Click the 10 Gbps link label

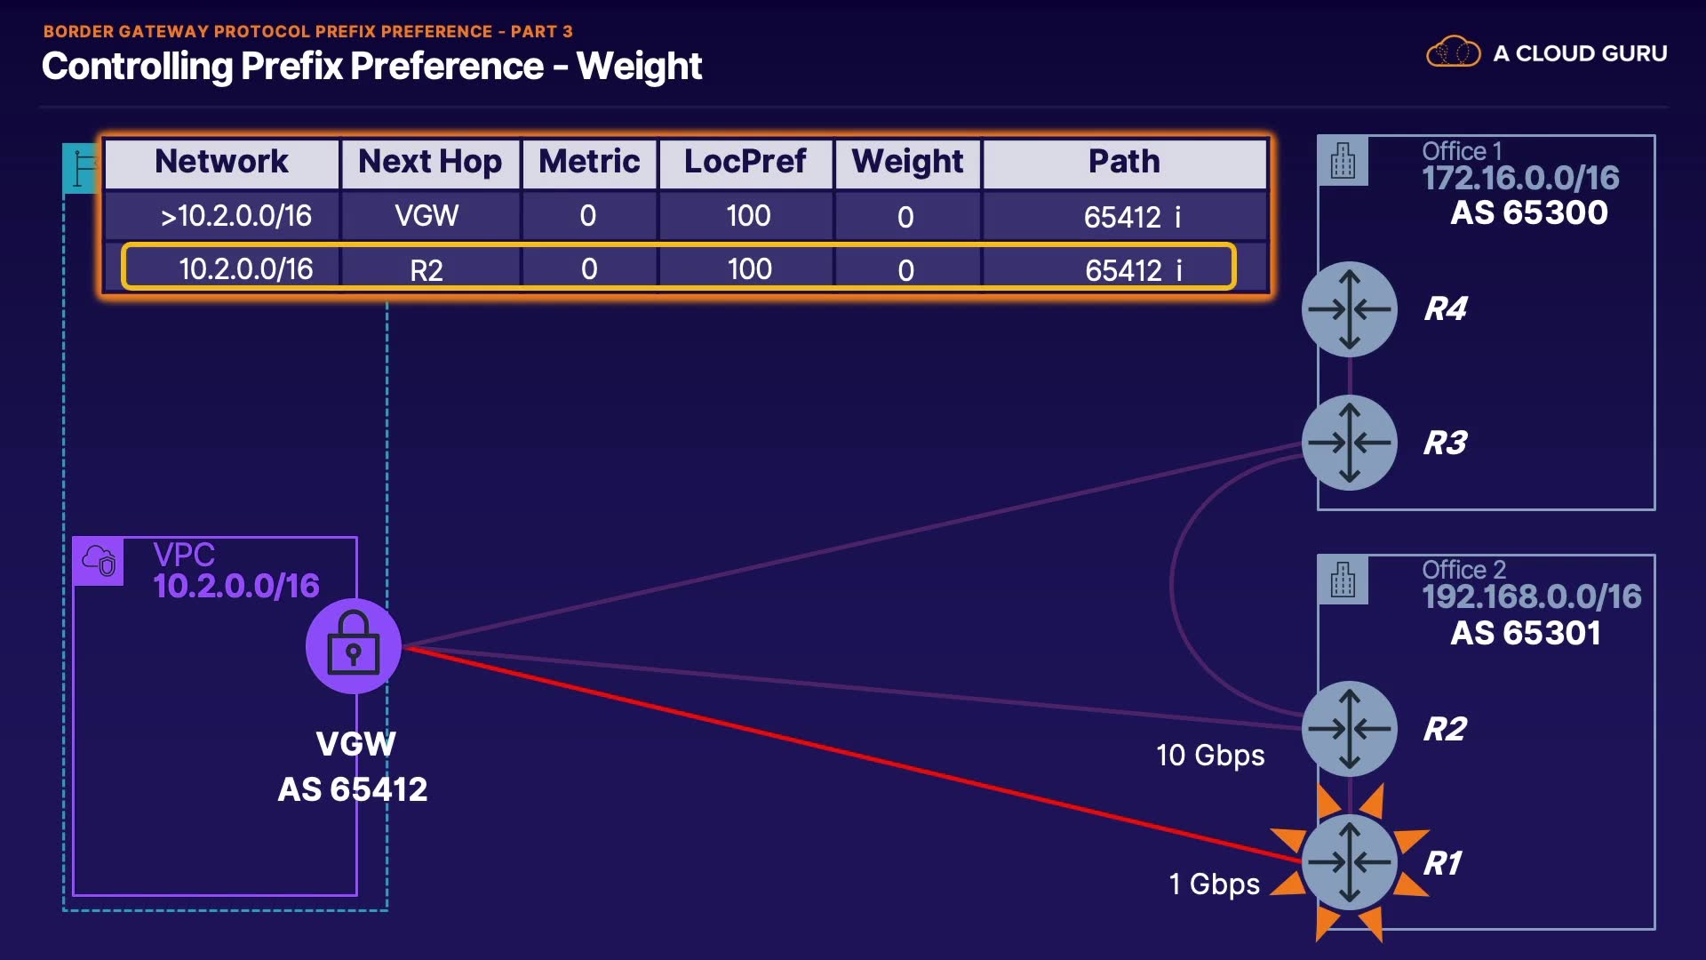pos(1210,756)
